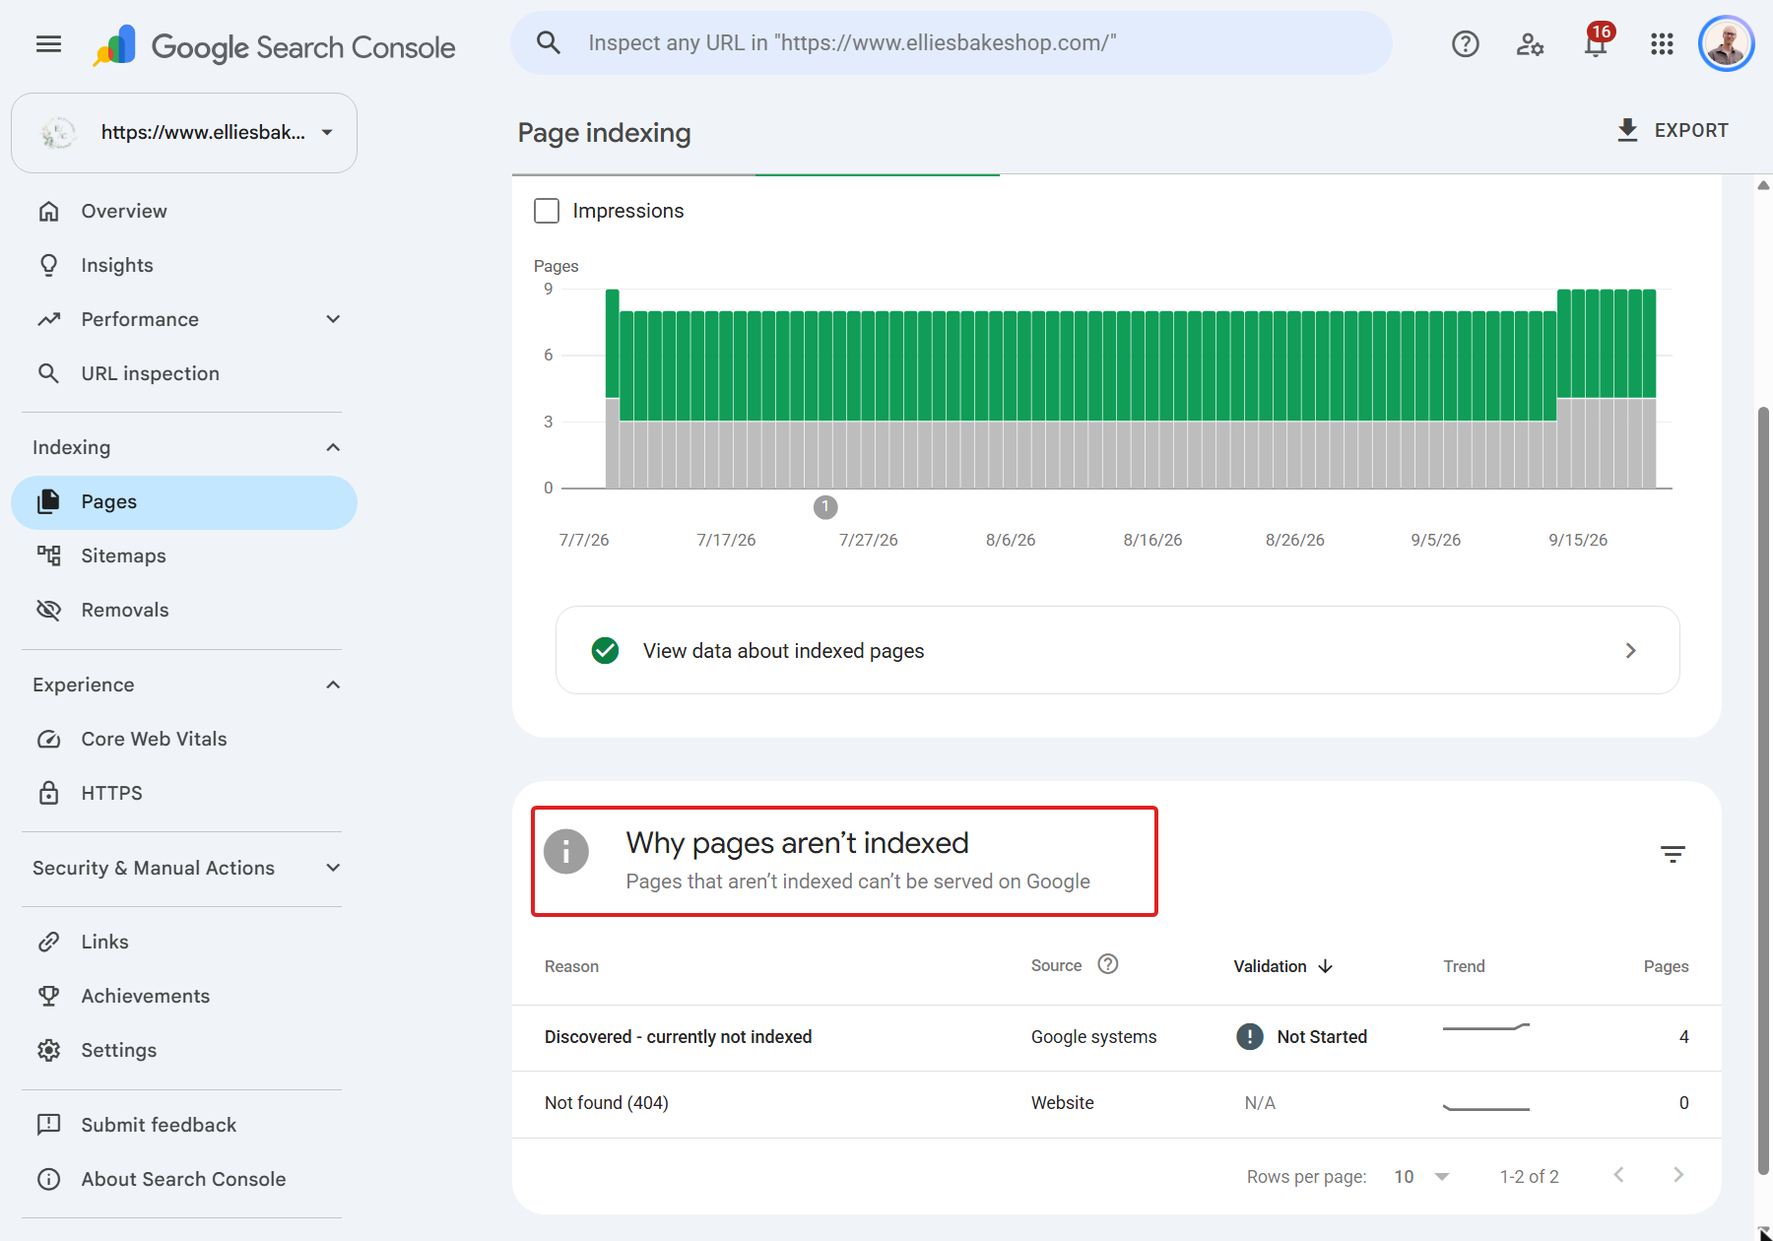
Task: Open the Google apps grid
Action: tap(1662, 43)
